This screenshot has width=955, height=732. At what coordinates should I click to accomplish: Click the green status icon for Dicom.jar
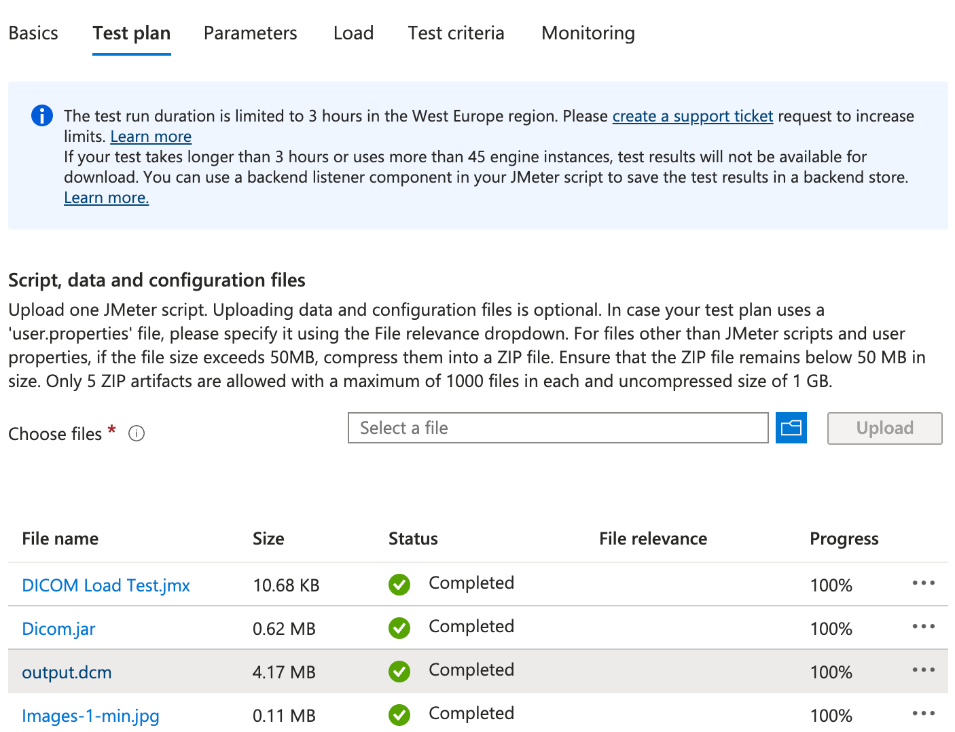(x=399, y=628)
